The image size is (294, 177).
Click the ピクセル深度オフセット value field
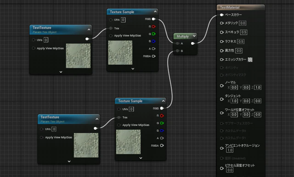(230, 170)
